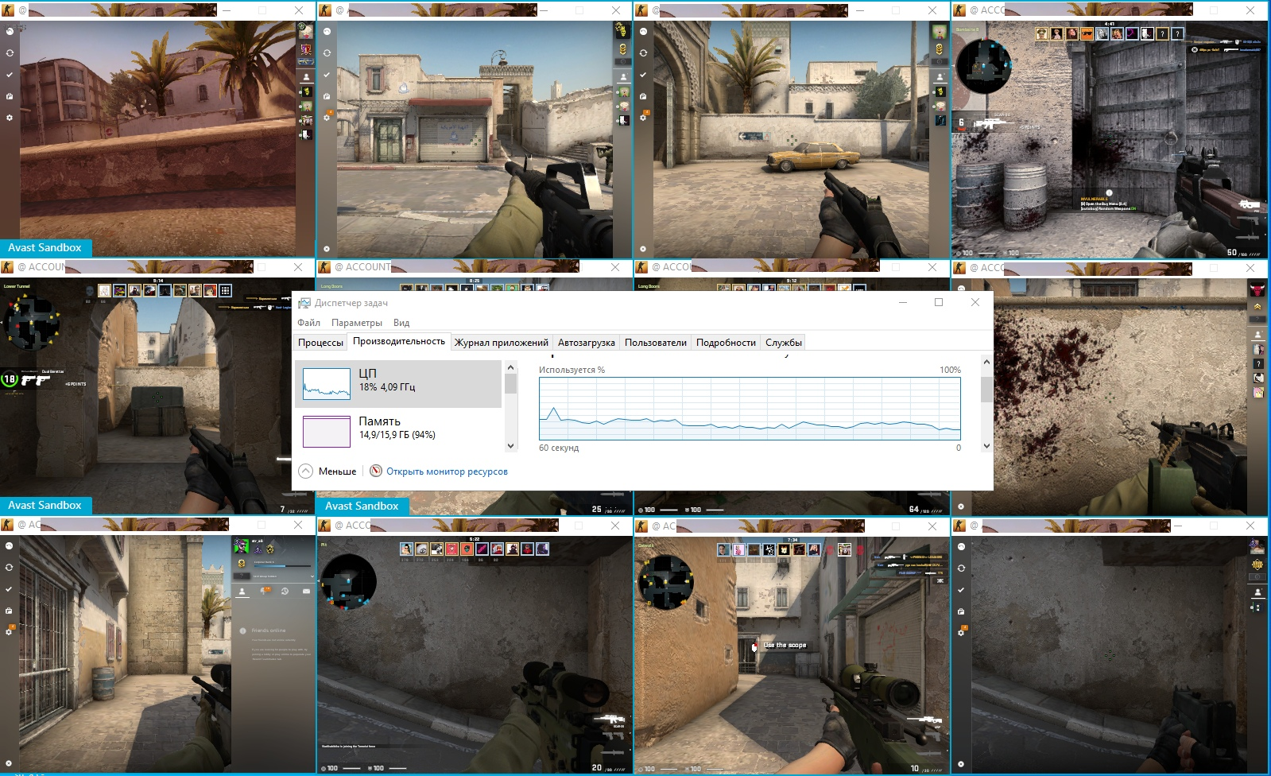The width and height of the screenshot is (1271, 776).
Task: Click the top sidebar icon in the Friends online window
Action: (x=10, y=546)
